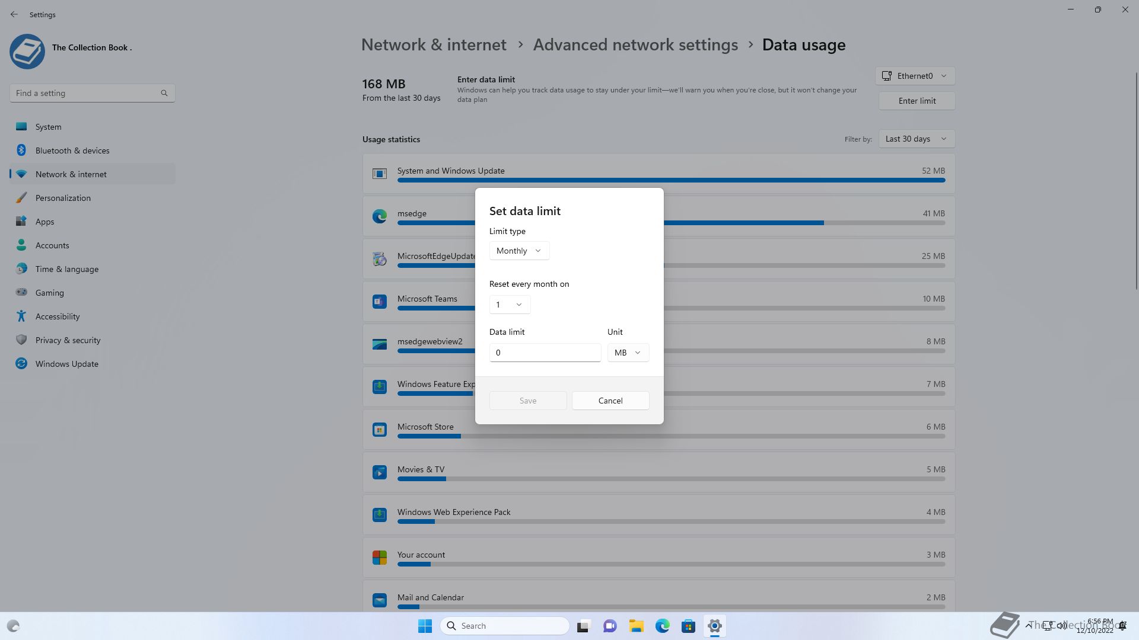Cancel the Set data limit dialog
The width and height of the screenshot is (1139, 640).
click(x=610, y=401)
